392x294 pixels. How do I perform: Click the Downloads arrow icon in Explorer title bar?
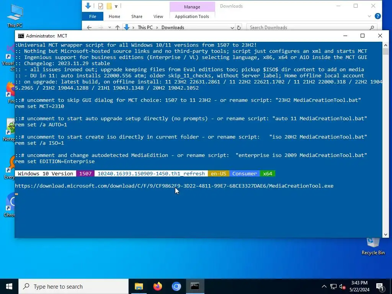coord(88,6)
